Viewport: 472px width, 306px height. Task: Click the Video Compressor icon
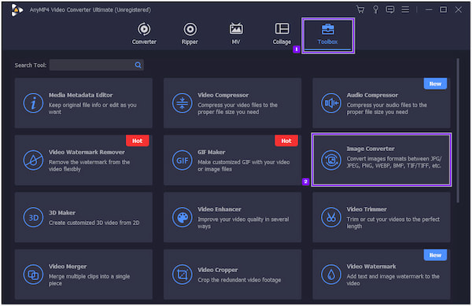[x=183, y=103]
